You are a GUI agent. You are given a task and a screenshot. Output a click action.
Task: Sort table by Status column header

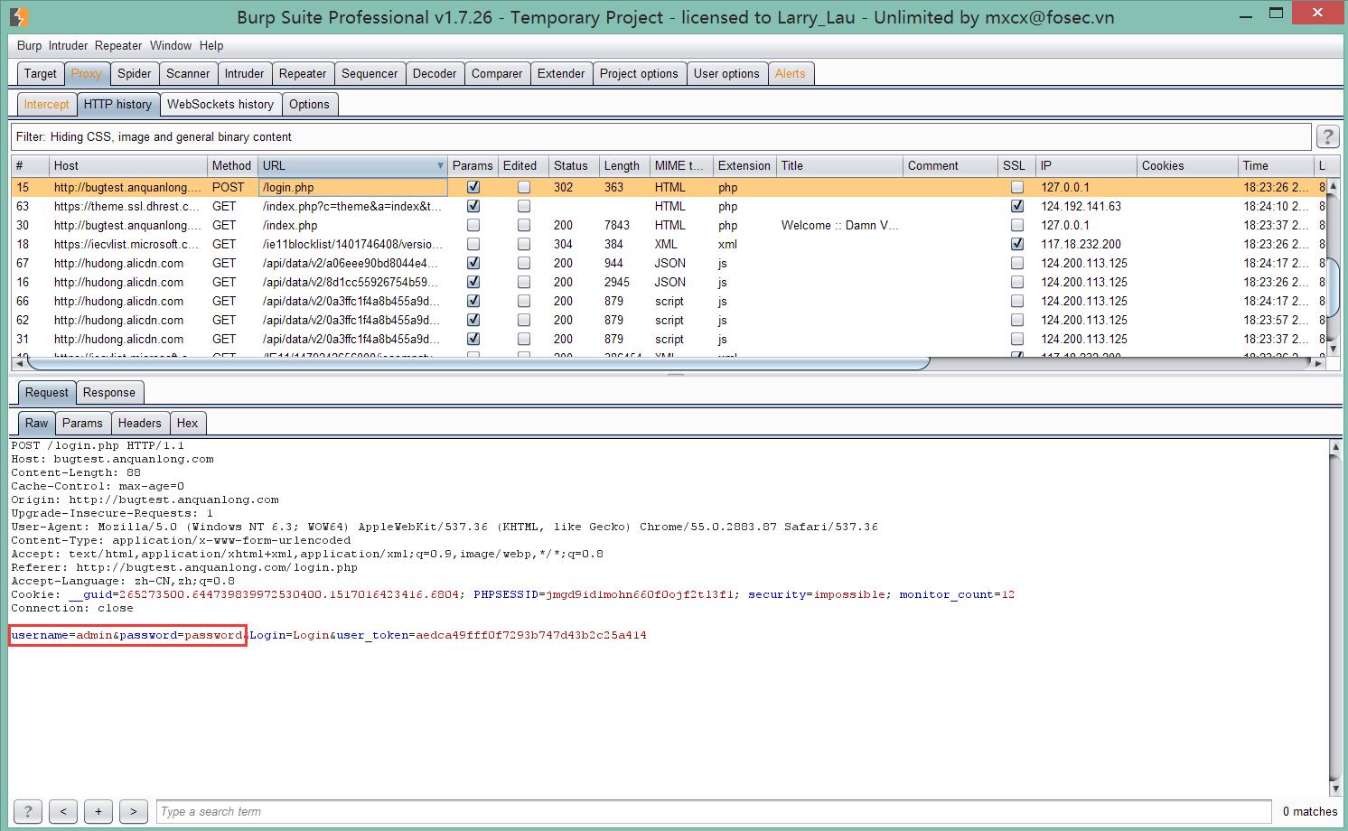click(570, 166)
